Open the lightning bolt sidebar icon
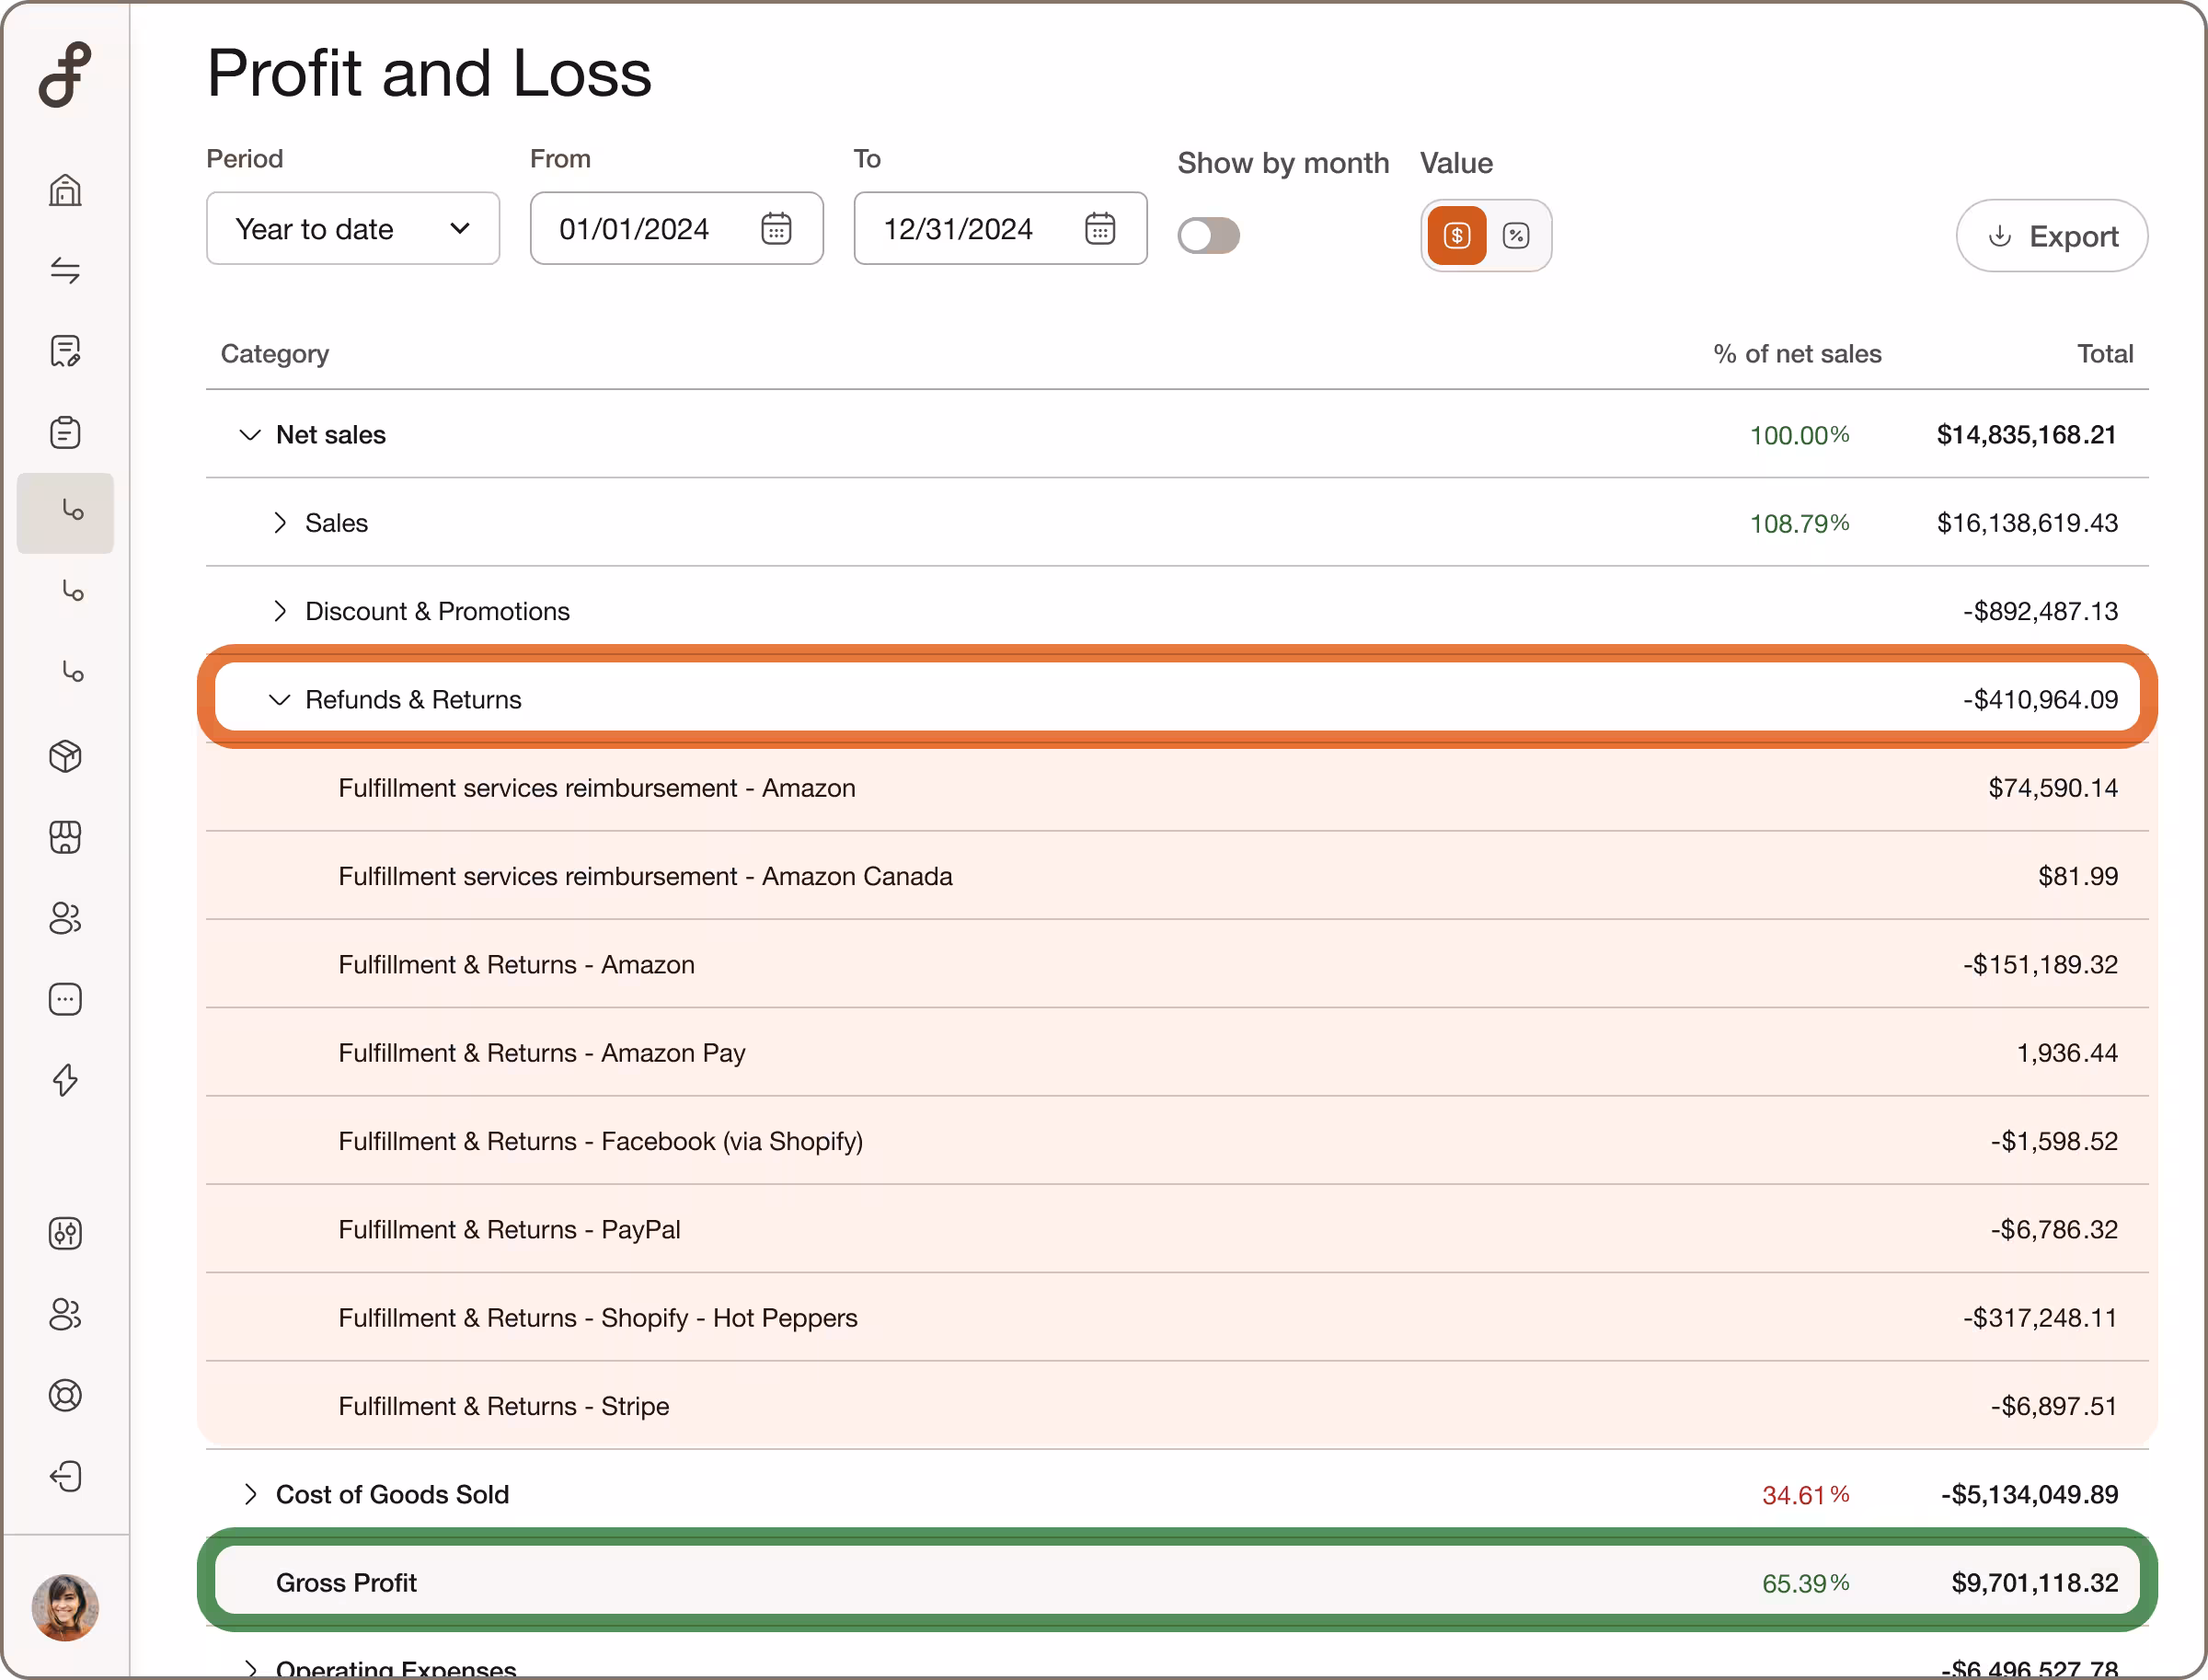This screenshot has height=1680, width=2208. point(65,1080)
